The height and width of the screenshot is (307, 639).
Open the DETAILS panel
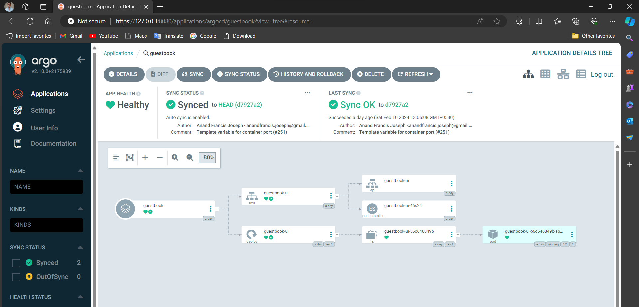(124, 74)
